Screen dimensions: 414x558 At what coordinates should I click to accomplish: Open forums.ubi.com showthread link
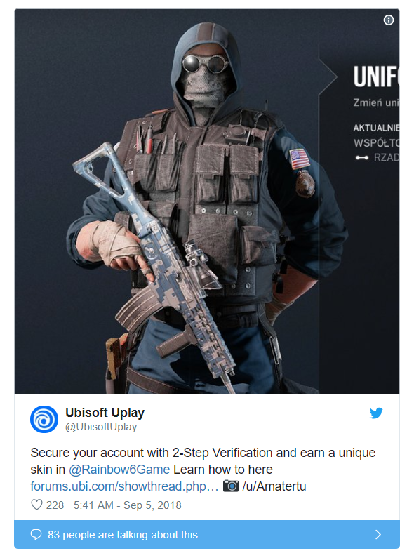click(124, 486)
